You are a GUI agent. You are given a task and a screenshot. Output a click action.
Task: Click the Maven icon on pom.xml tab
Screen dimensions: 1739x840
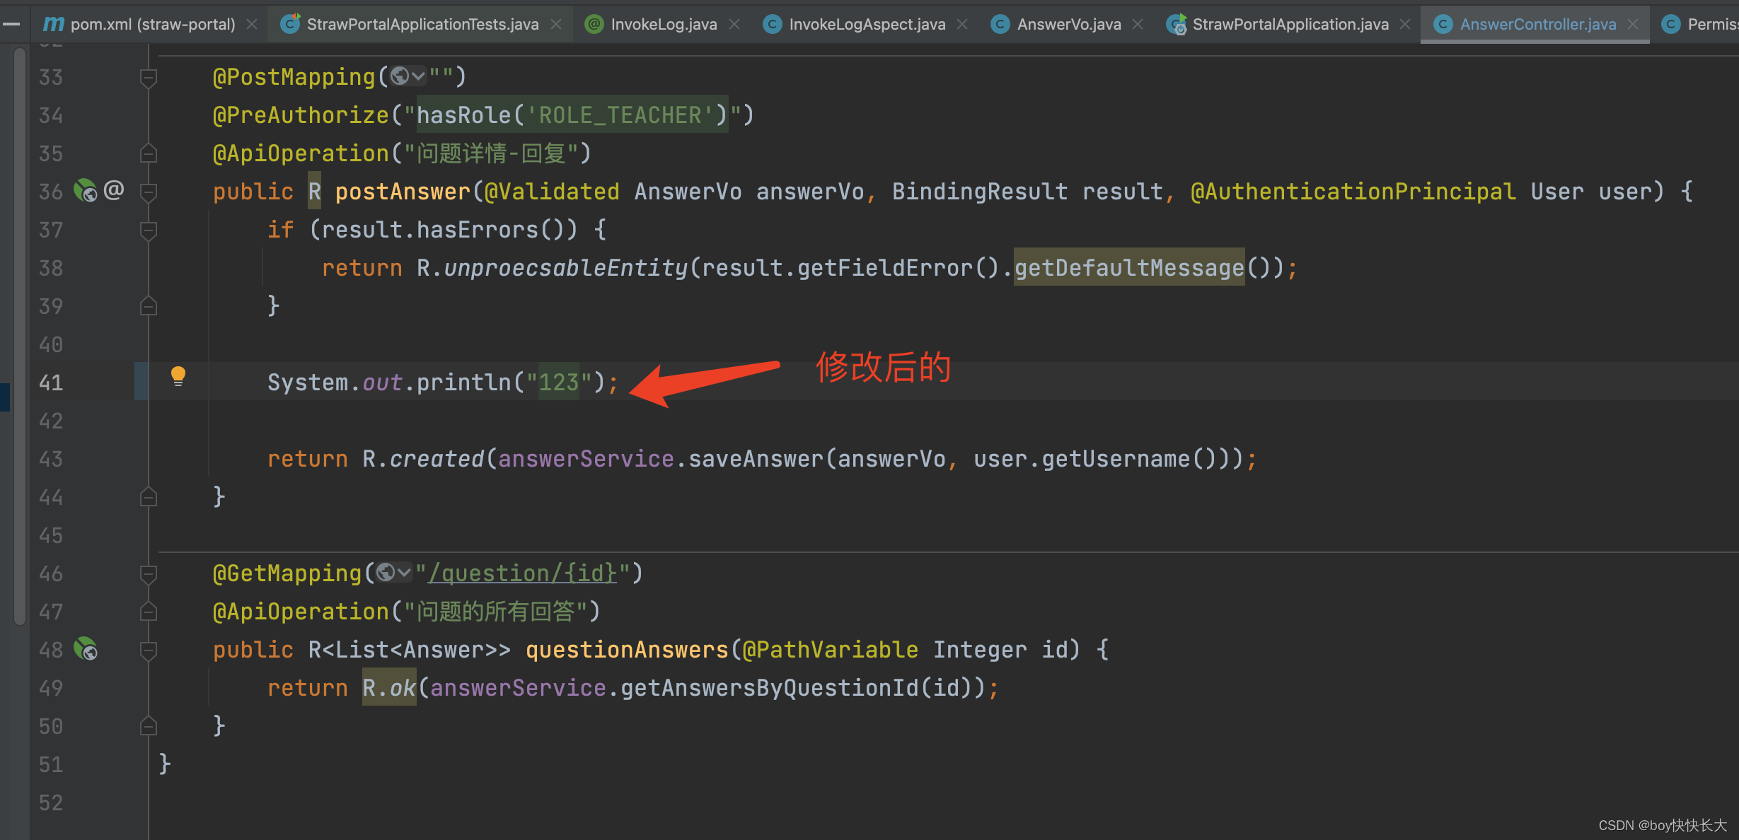coord(54,24)
